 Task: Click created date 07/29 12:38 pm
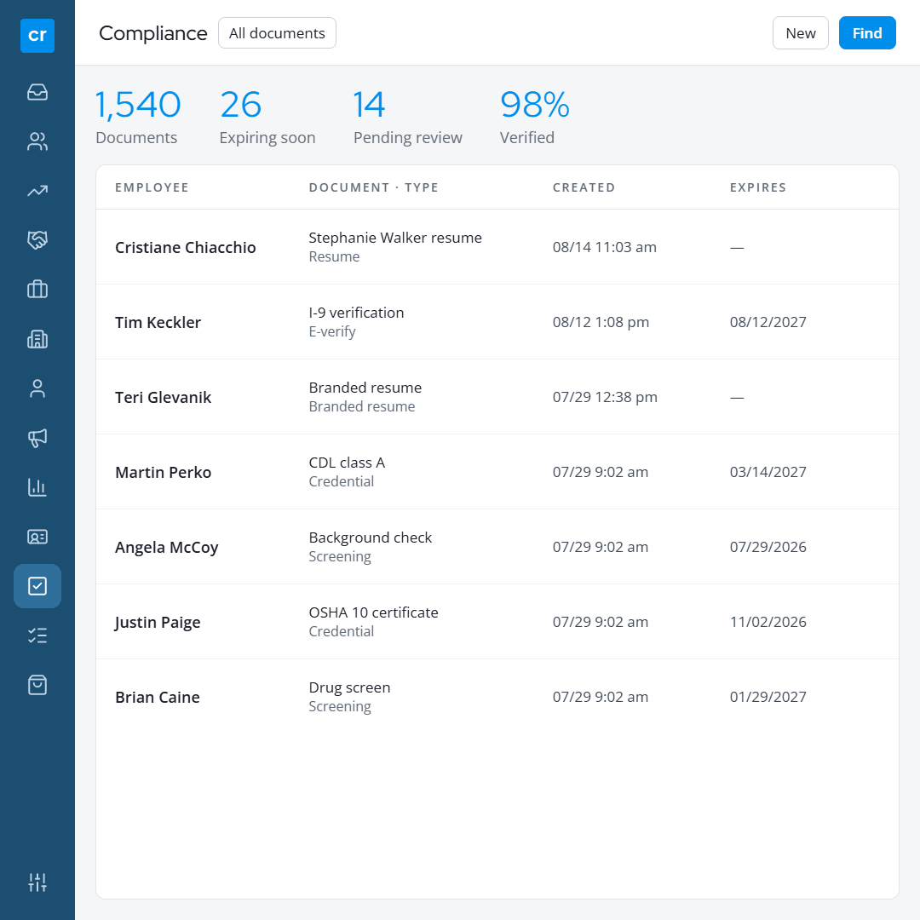pyautogui.click(x=604, y=397)
